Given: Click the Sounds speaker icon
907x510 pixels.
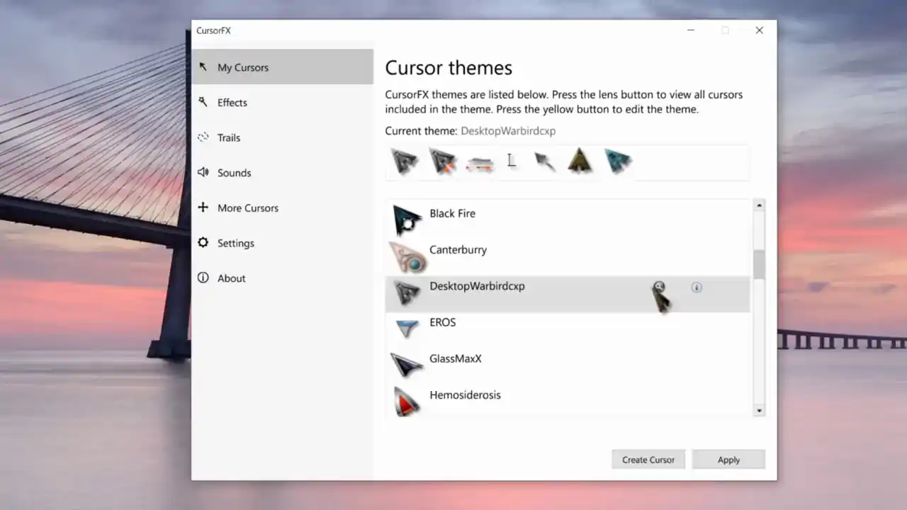Looking at the screenshot, I should click(203, 172).
